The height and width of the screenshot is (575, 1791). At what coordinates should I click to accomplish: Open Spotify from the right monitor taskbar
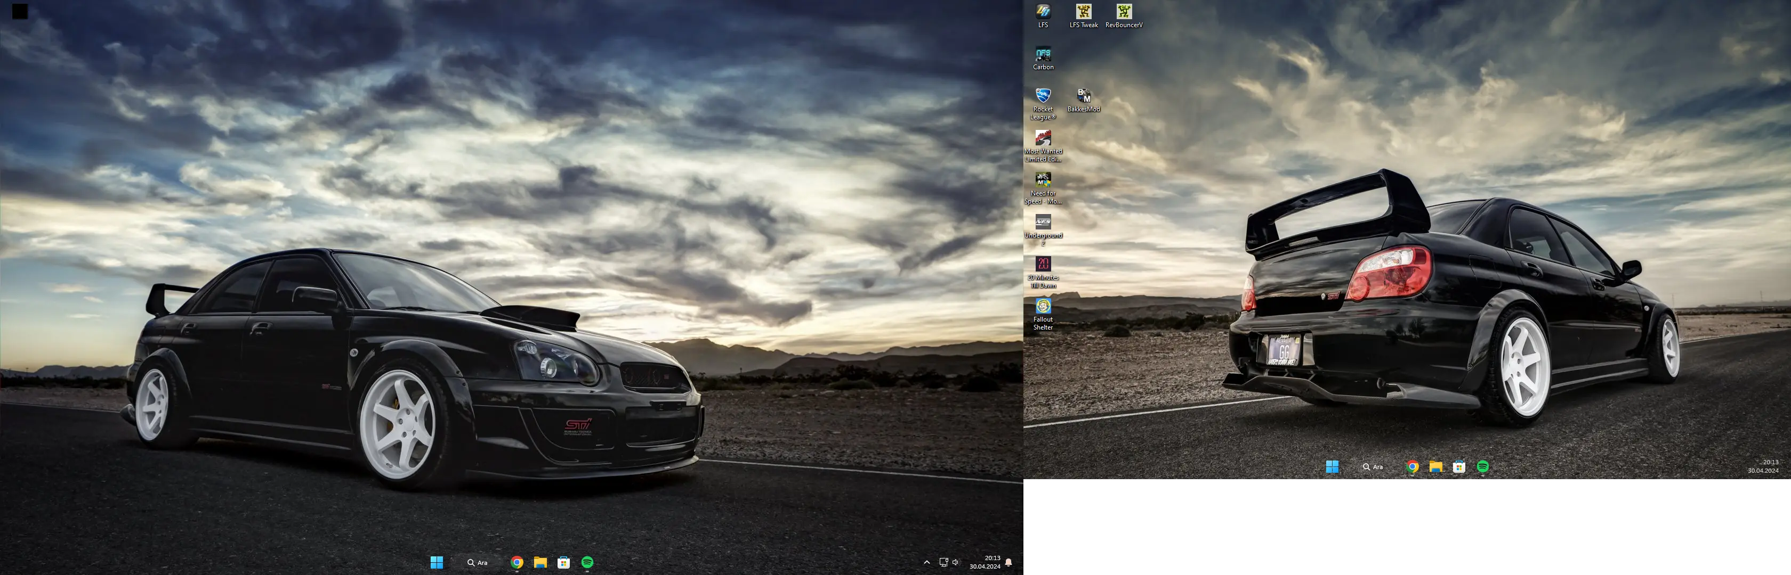(x=1483, y=467)
